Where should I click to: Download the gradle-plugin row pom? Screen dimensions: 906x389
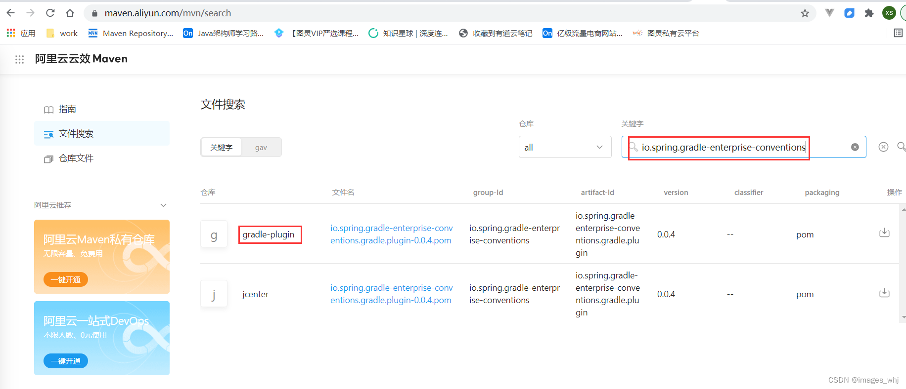[885, 233]
